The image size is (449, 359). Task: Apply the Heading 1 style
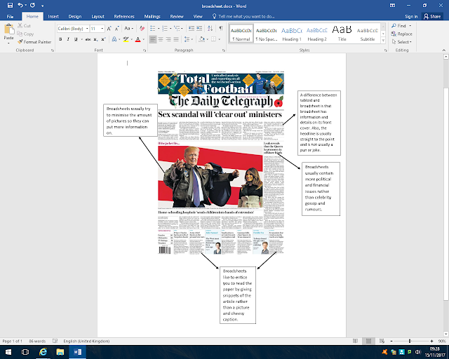pos(292,34)
